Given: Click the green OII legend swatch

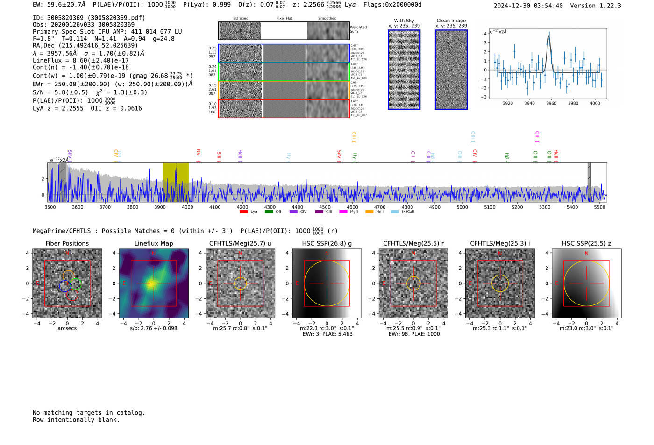Looking at the screenshot, I should coord(269,212).
